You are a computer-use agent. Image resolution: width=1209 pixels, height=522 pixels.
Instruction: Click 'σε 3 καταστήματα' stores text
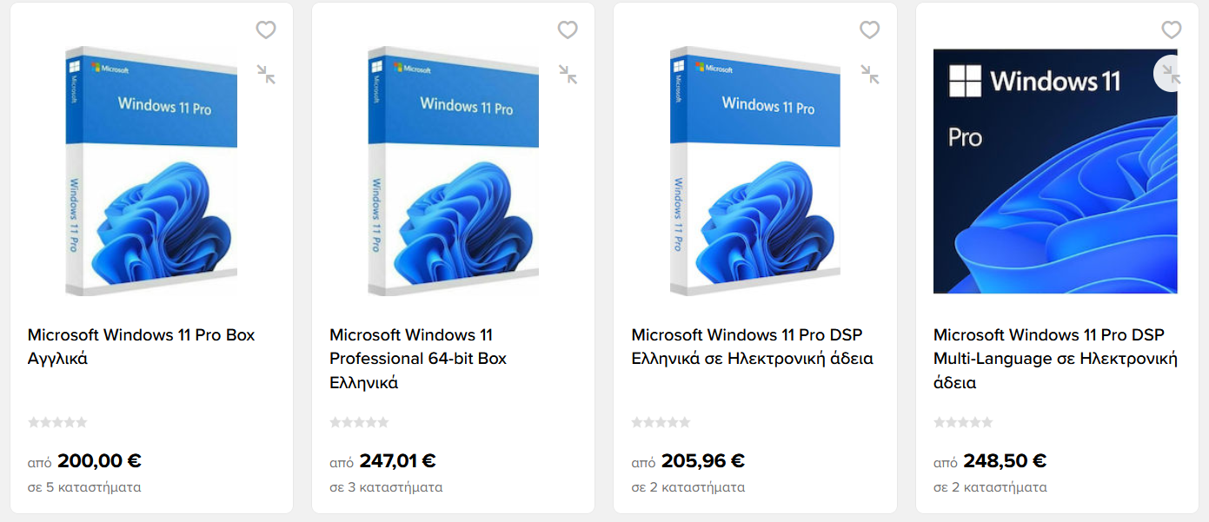[386, 487]
